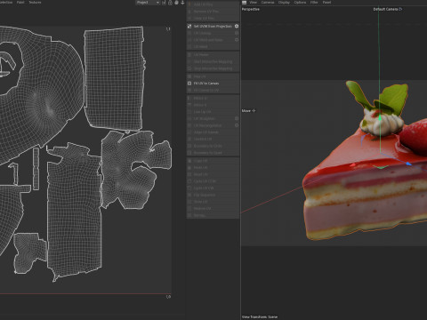This screenshot has width=427, height=320.
Task: Click the green Y-axis arrow handle
Action: pos(380,118)
